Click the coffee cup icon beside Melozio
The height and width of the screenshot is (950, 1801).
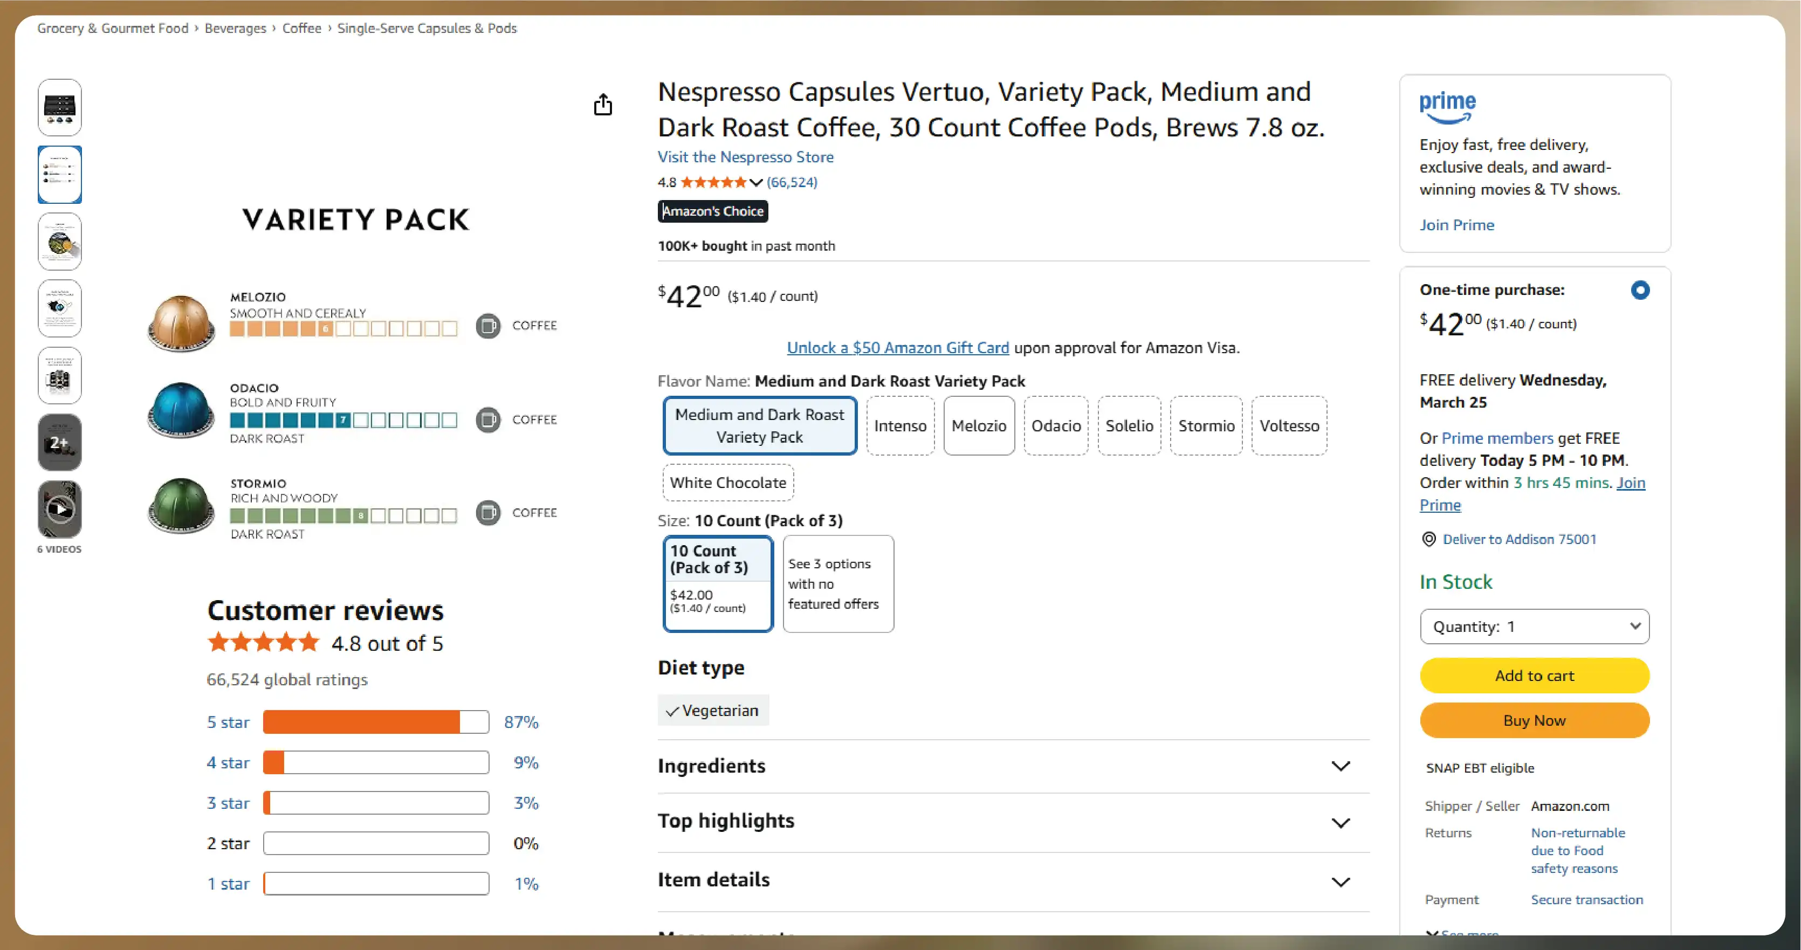pos(488,326)
